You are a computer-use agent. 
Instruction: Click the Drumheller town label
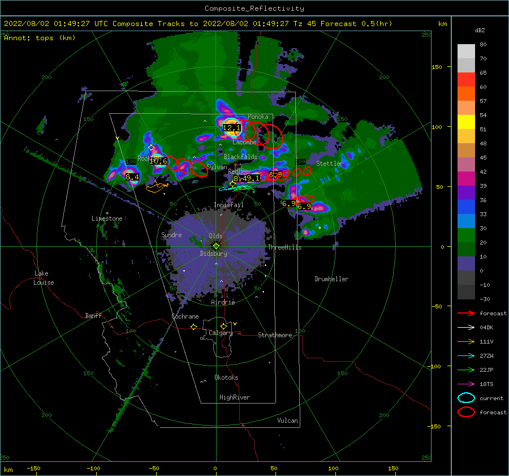pyautogui.click(x=331, y=279)
